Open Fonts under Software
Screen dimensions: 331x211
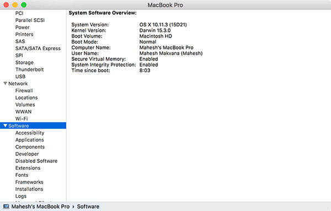[22, 175]
